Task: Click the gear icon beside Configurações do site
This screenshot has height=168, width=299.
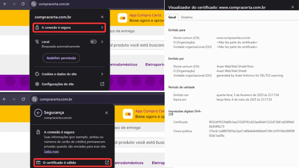Action: [37, 84]
